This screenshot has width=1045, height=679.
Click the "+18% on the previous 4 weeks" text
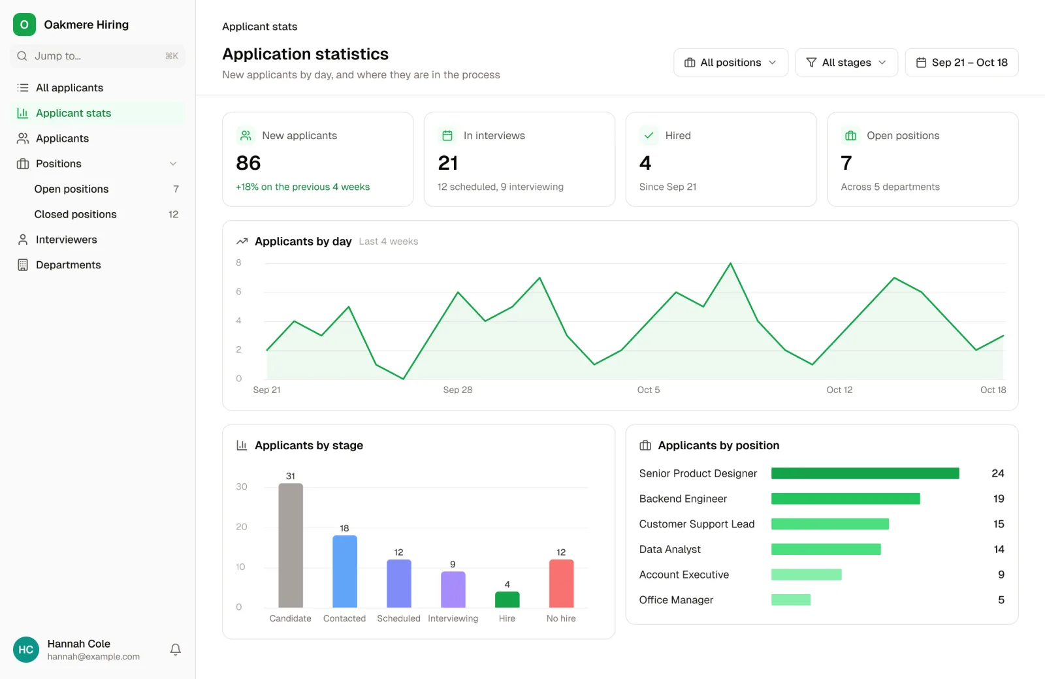[x=303, y=187]
